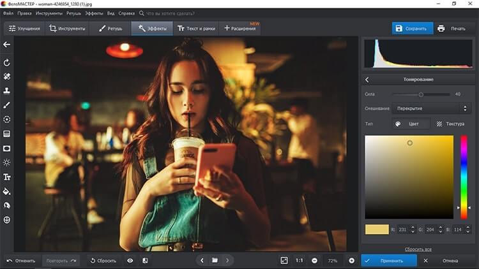479x269 pixels.
Task: Switch to the Ретушь tab
Action: (110, 29)
